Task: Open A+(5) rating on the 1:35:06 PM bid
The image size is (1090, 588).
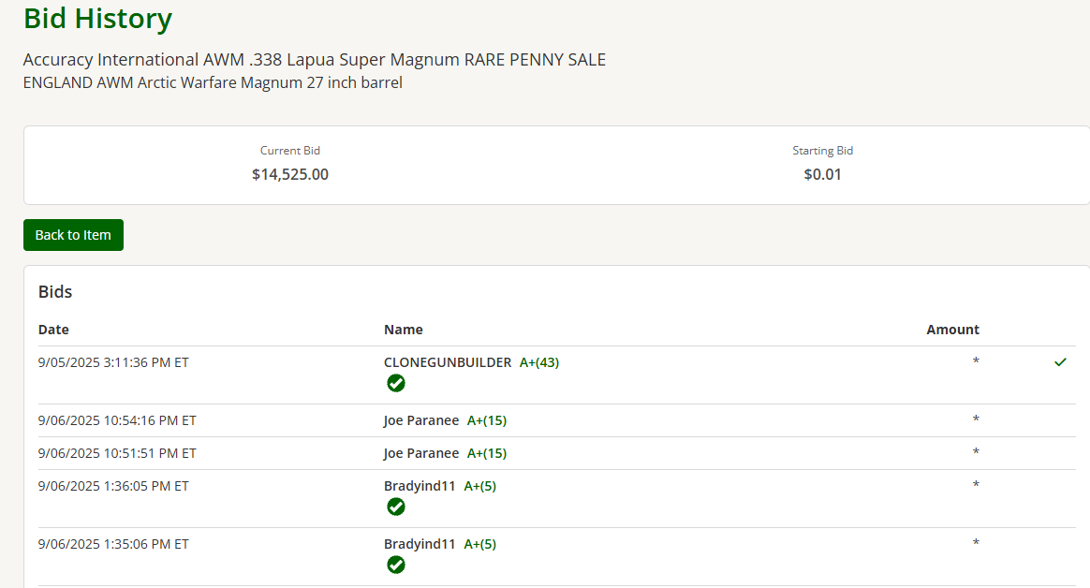Action: [x=480, y=544]
